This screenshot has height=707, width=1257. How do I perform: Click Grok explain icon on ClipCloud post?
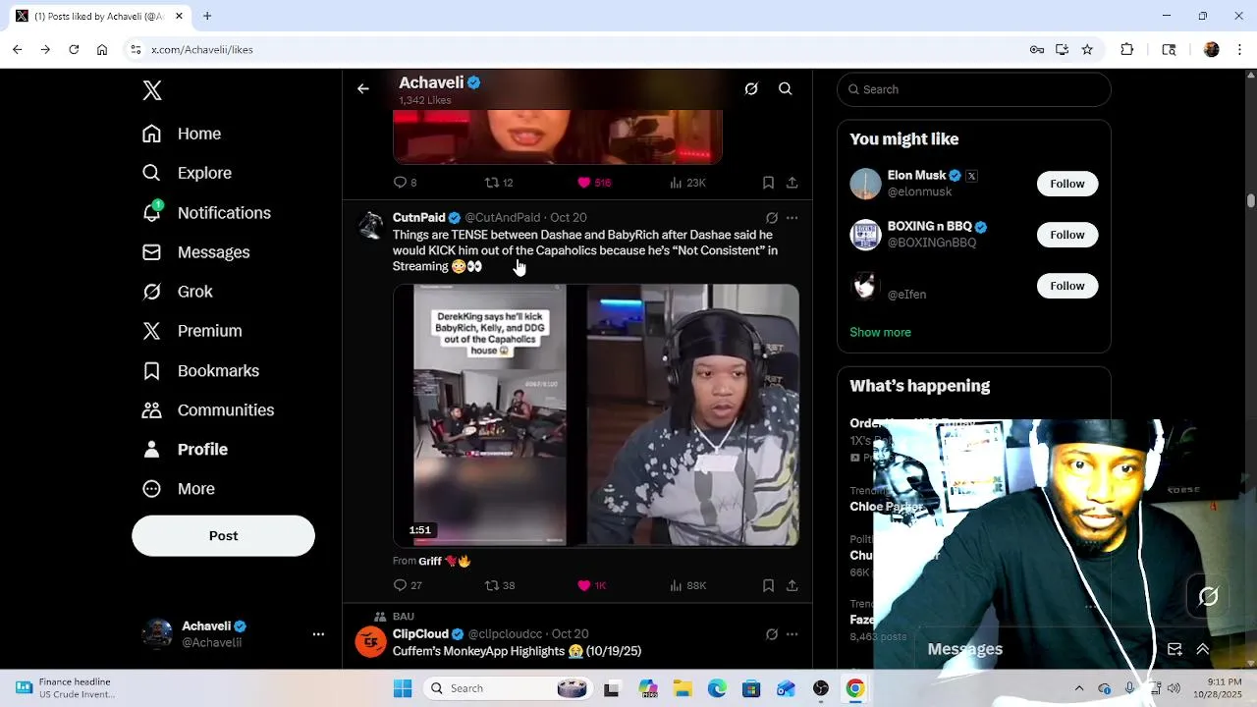pyautogui.click(x=772, y=634)
